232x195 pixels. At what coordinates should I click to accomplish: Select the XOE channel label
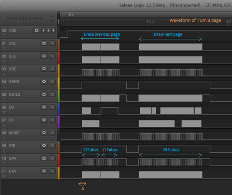[x=13, y=69]
